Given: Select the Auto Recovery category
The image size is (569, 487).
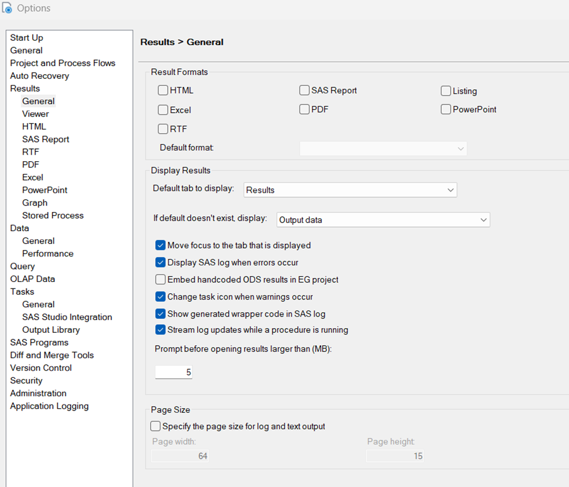Looking at the screenshot, I should (x=39, y=75).
